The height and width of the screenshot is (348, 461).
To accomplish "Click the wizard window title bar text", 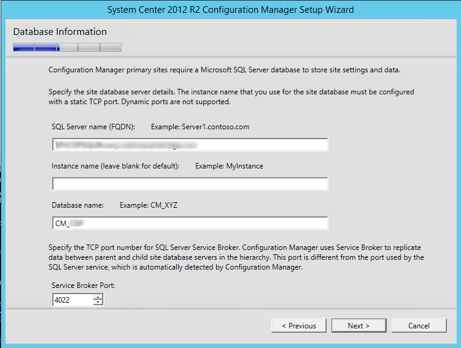I will (231, 10).
